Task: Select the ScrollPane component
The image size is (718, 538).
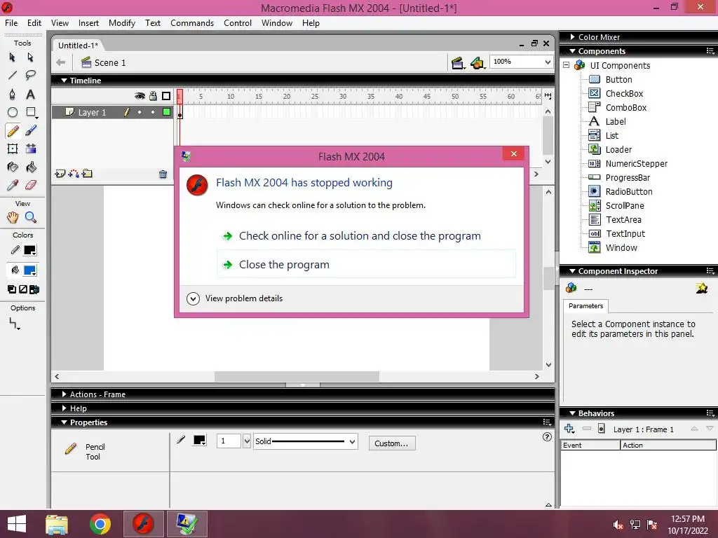Action: tap(625, 205)
